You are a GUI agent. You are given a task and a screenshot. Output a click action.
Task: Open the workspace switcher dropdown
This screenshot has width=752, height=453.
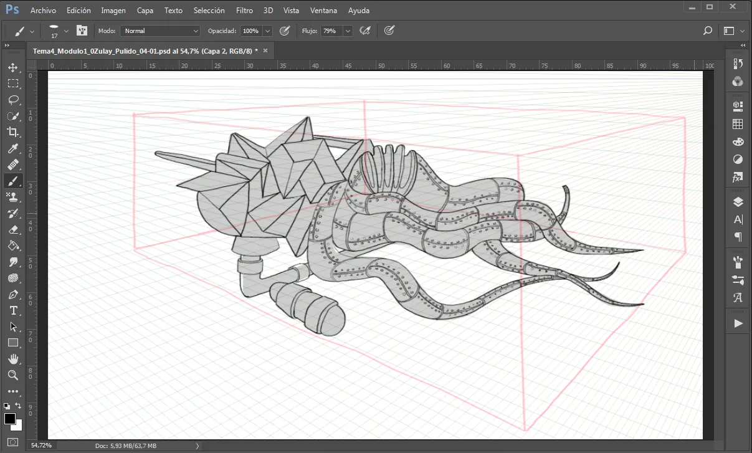pos(734,31)
